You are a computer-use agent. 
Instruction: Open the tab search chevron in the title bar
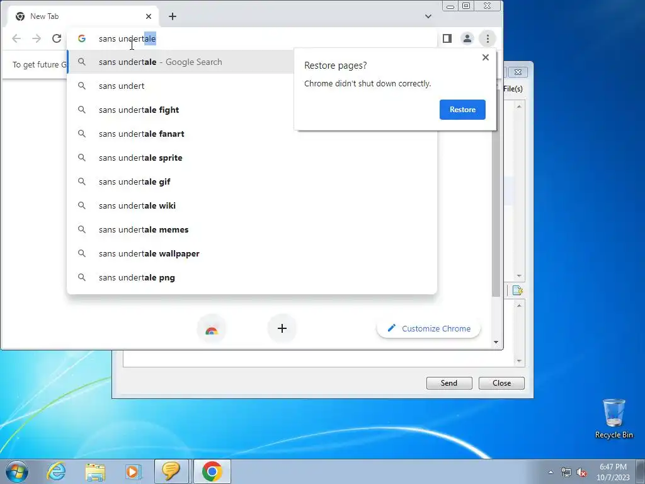(428, 16)
